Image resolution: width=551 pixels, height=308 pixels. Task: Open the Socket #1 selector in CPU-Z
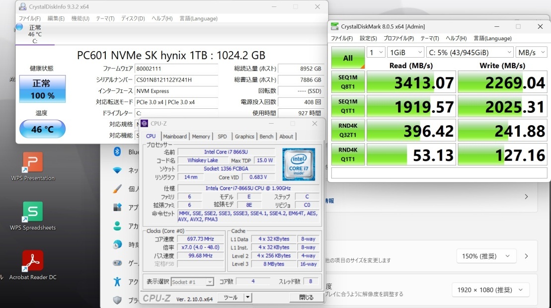[x=192, y=282]
